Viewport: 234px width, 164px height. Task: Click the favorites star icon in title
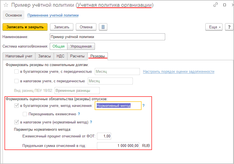click(6, 5)
